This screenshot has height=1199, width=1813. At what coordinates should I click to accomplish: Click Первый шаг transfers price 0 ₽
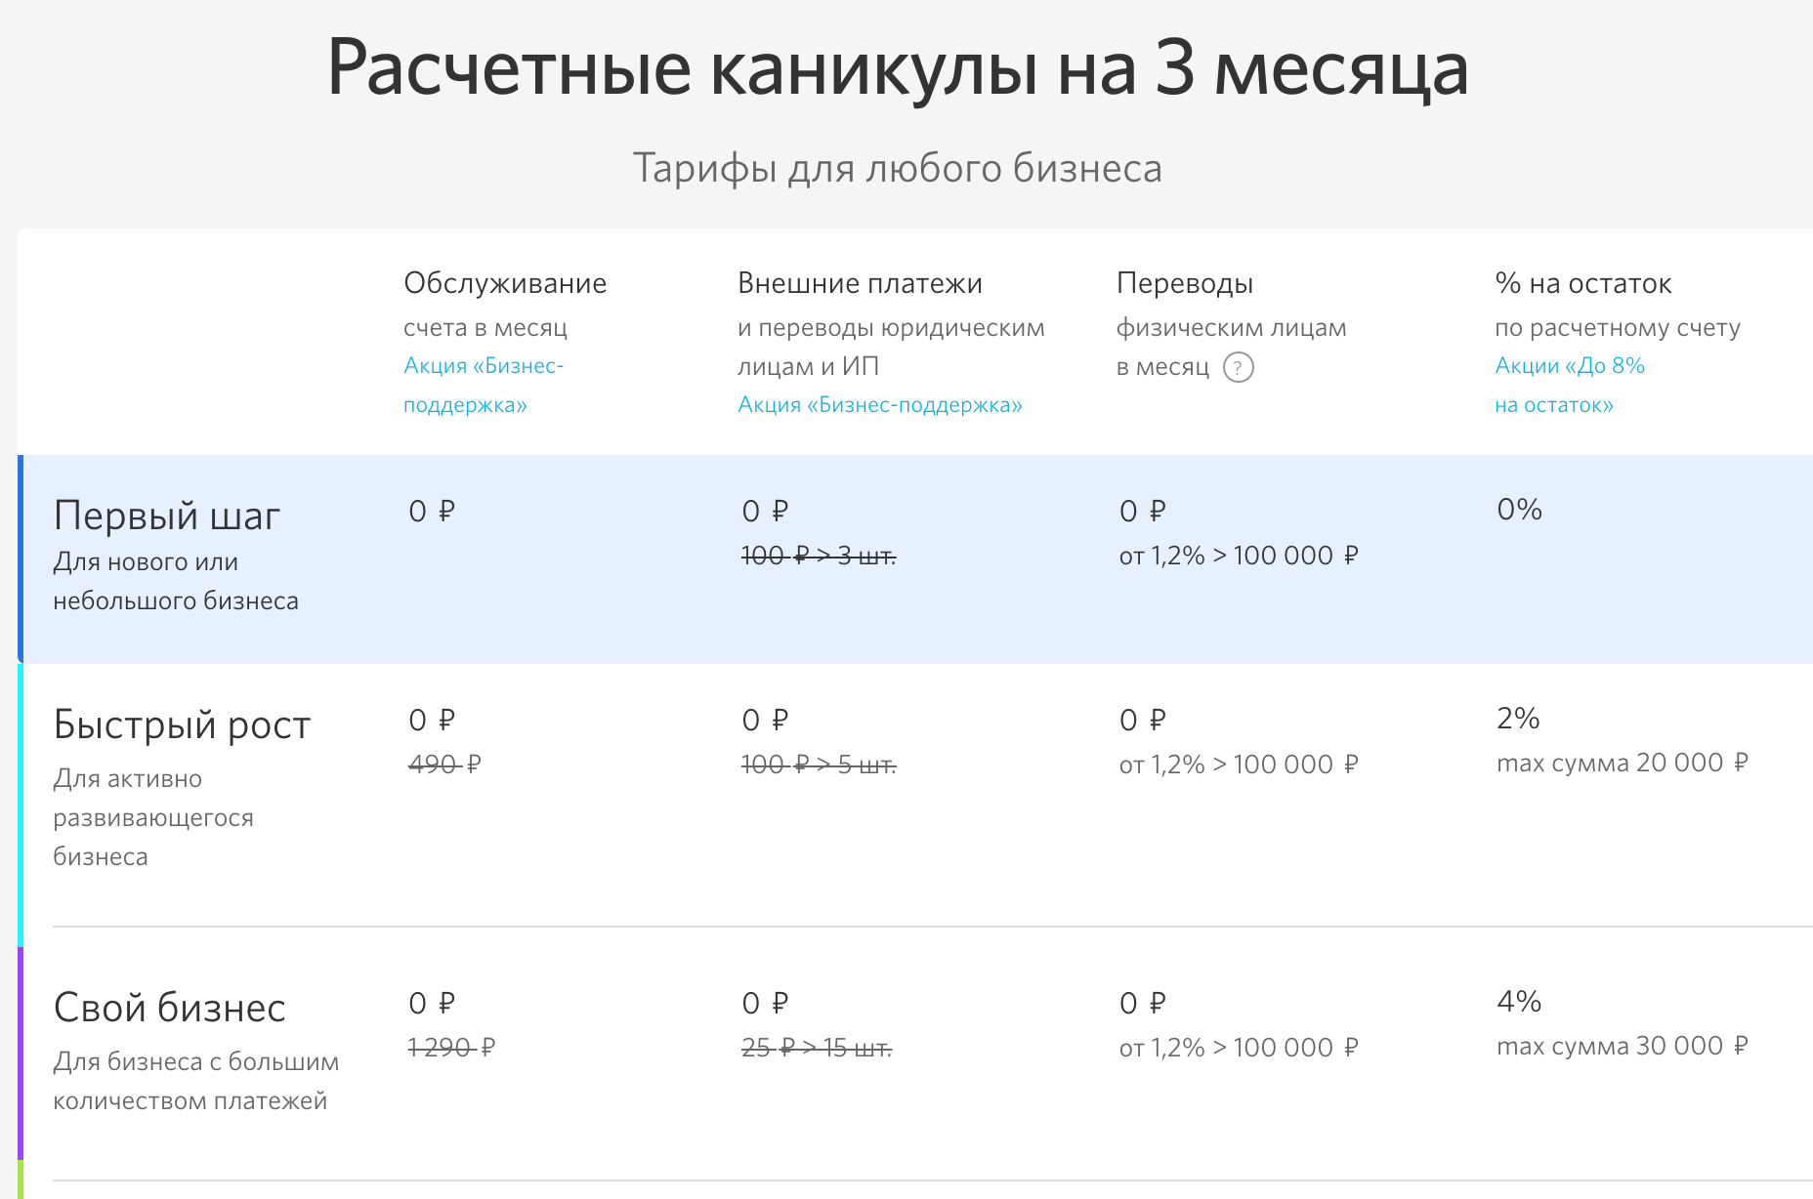[x=1143, y=511]
